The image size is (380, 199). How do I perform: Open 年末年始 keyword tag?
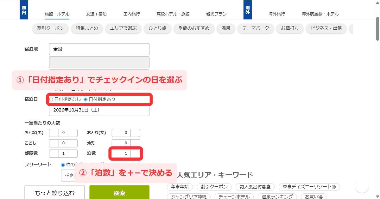[180, 187]
